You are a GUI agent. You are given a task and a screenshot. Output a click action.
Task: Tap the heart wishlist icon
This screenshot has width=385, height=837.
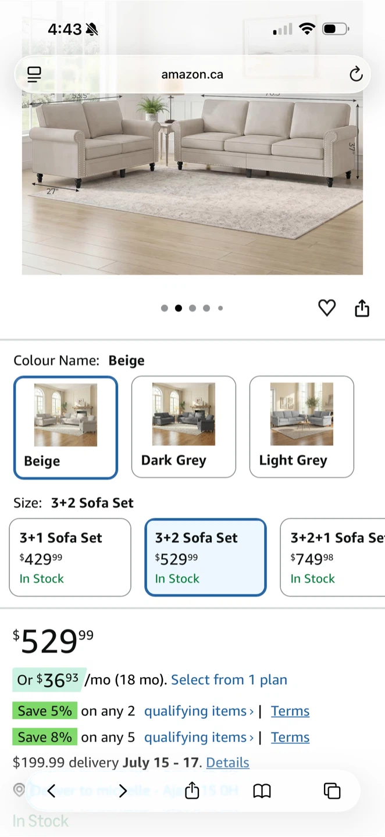point(327,308)
